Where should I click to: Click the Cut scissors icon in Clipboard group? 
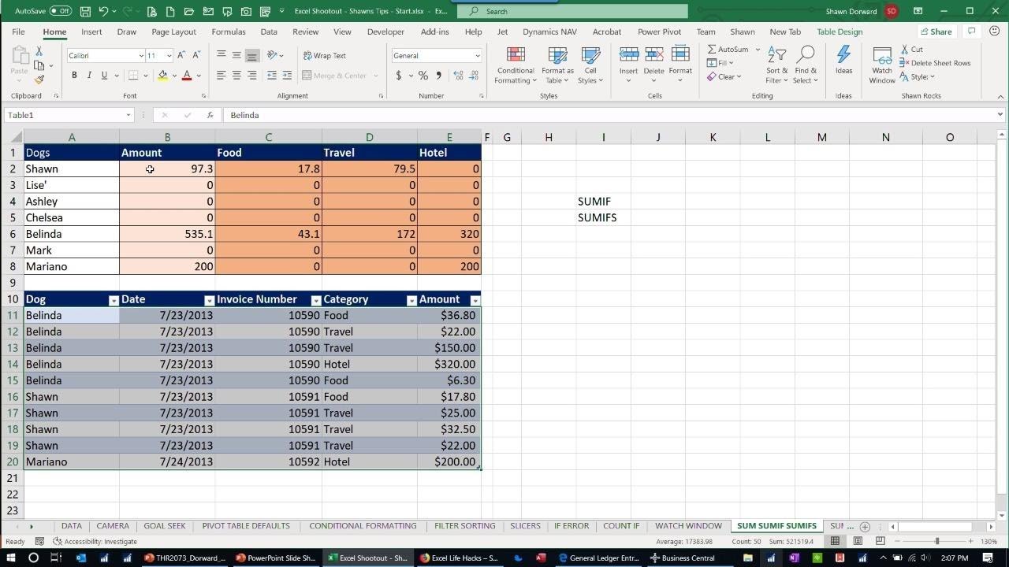tap(39, 50)
